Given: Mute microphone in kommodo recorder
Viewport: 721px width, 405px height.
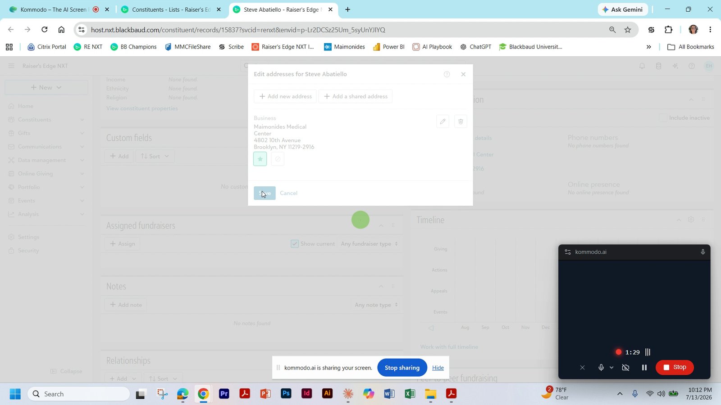Looking at the screenshot, I should coord(601,368).
